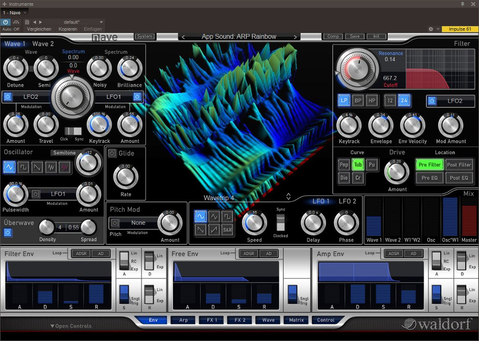Switch to the Wave 2 tab

pos(43,44)
